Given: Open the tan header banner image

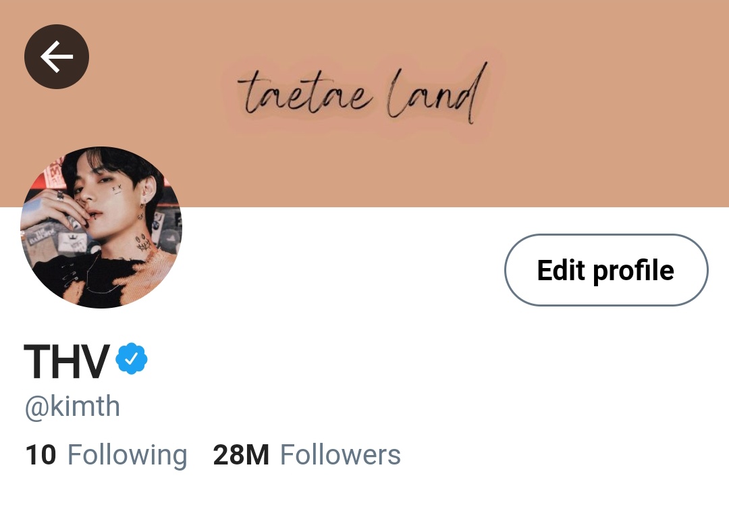Looking at the screenshot, I should coord(364,103).
